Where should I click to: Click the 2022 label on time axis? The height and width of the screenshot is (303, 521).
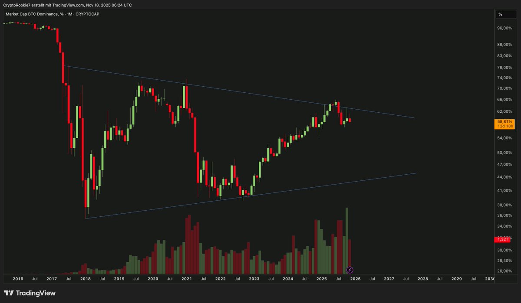221,280
